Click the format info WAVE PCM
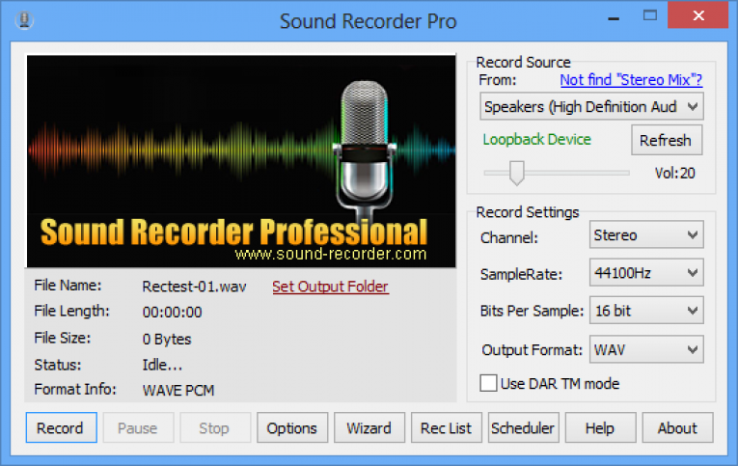738x466 pixels. click(178, 390)
